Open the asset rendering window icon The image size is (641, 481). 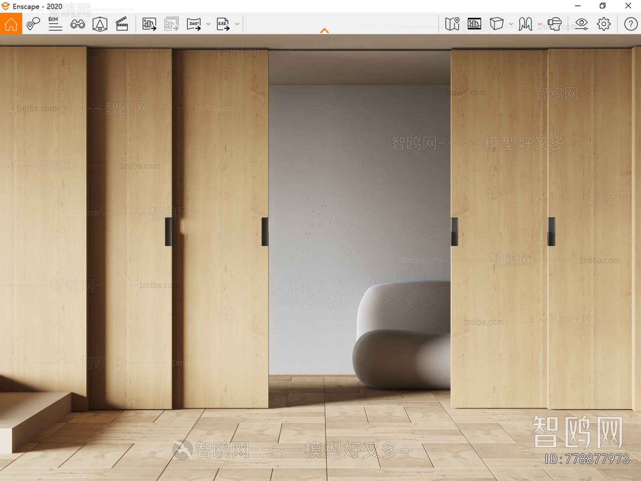474,24
